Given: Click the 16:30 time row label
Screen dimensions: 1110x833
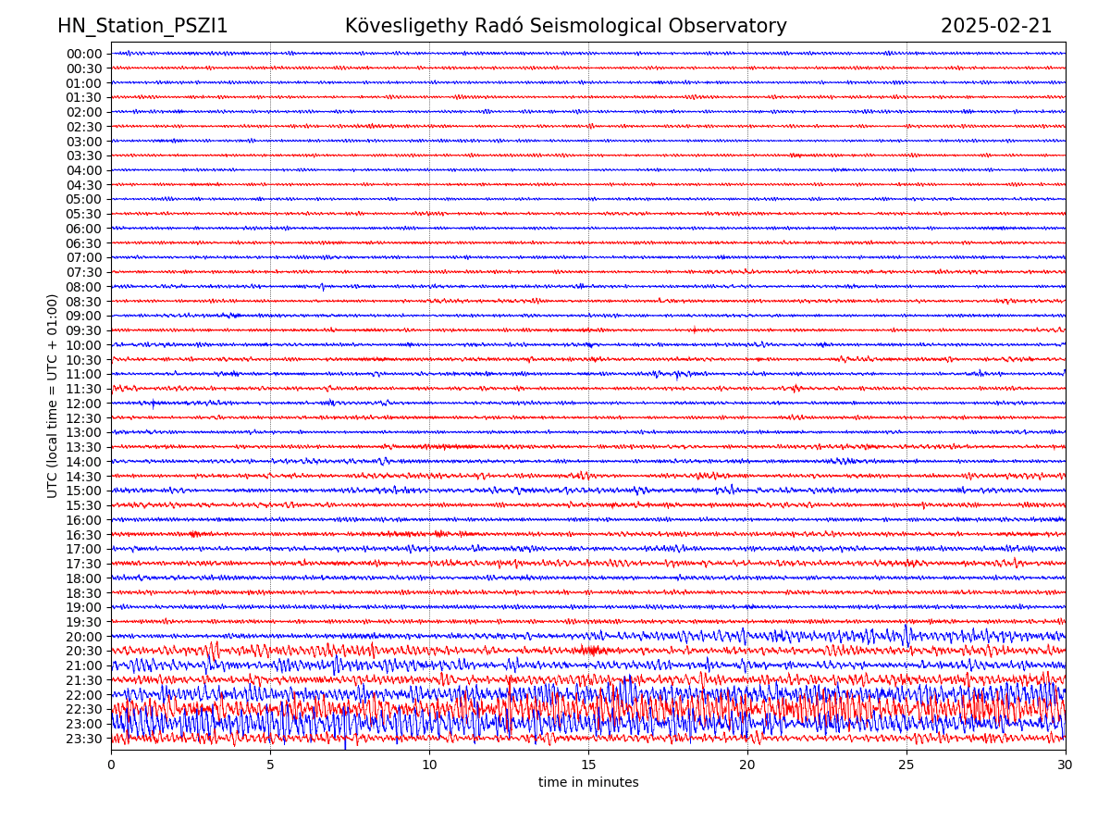Looking at the screenshot, I should pos(83,535).
